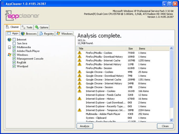Click warning icon for Google Chrome - Download History

coord(79,76)
